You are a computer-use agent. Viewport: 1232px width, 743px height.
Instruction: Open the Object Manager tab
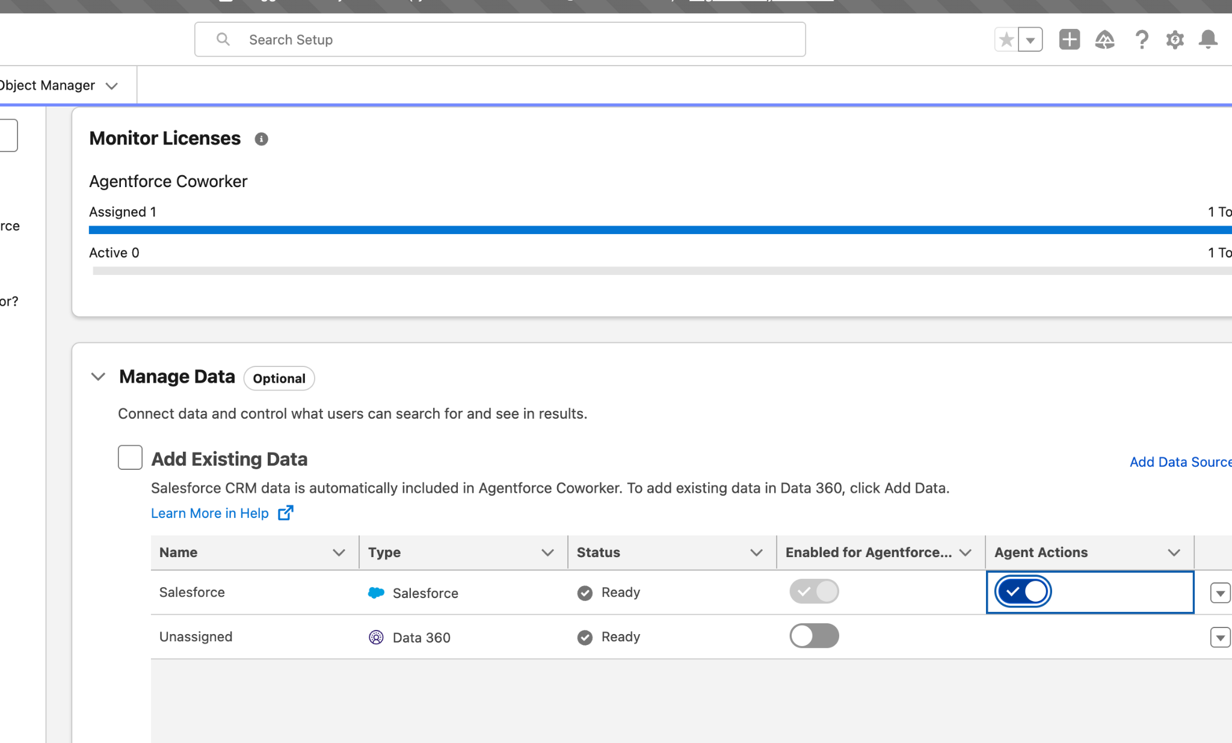(47, 85)
